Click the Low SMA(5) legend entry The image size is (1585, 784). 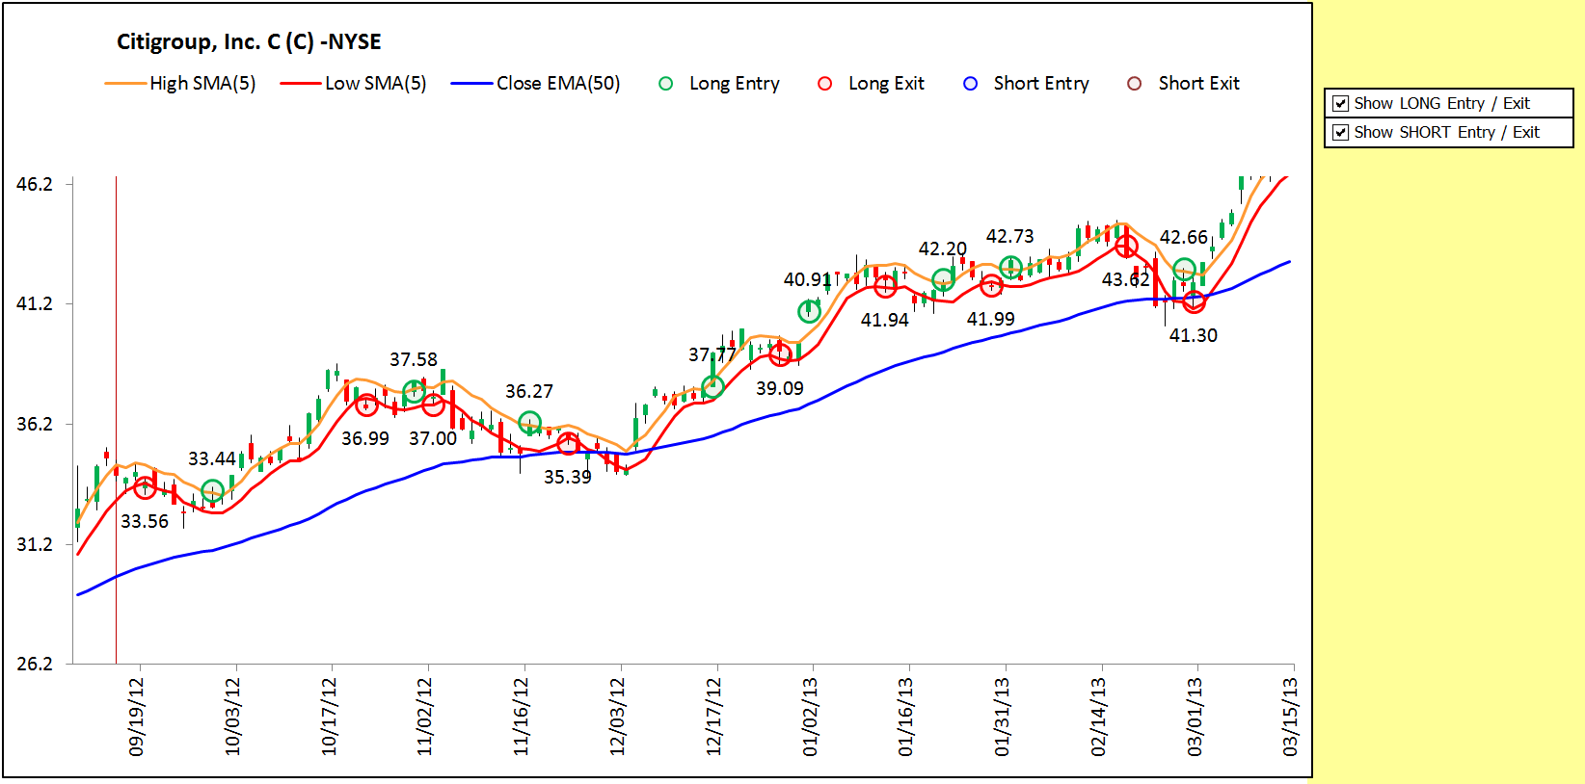click(x=353, y=84)
